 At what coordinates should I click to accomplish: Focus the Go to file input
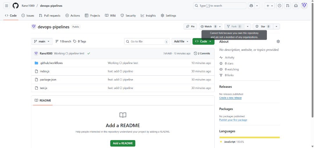(147, 42)
